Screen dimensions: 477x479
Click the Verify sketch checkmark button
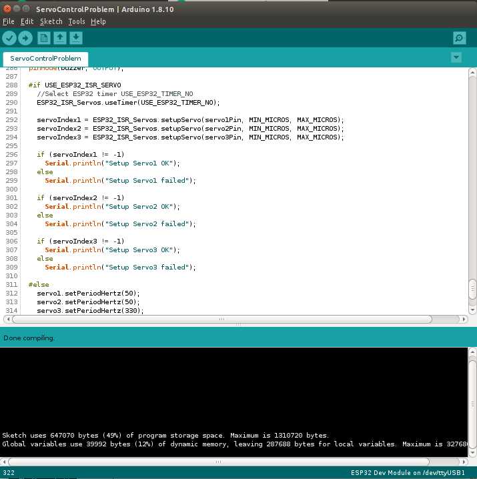pos(9,38)
